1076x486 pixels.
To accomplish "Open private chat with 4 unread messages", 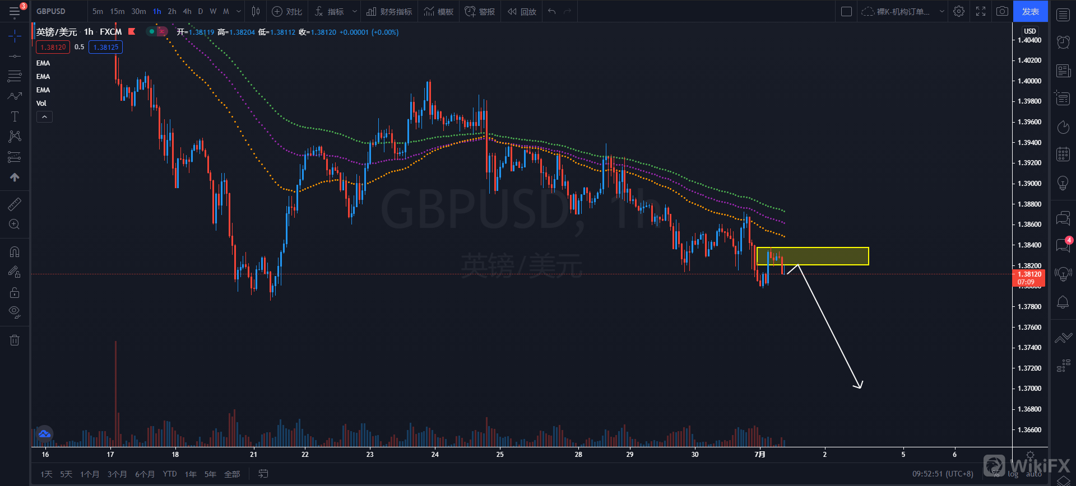I will 1063,245.
